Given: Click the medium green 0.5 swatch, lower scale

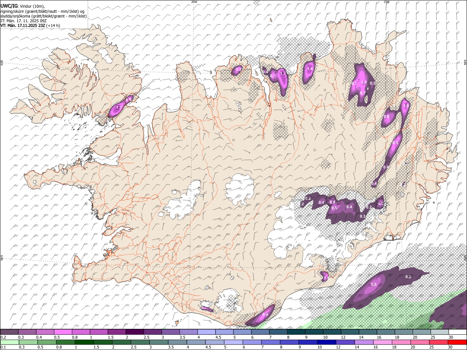Looking at the screenshot, I should pos(47,342).
